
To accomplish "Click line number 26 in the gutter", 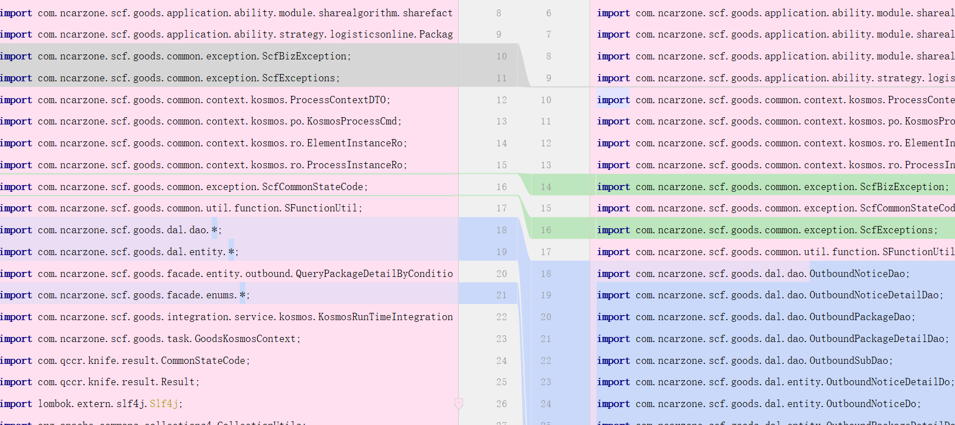I will [501, 404].
